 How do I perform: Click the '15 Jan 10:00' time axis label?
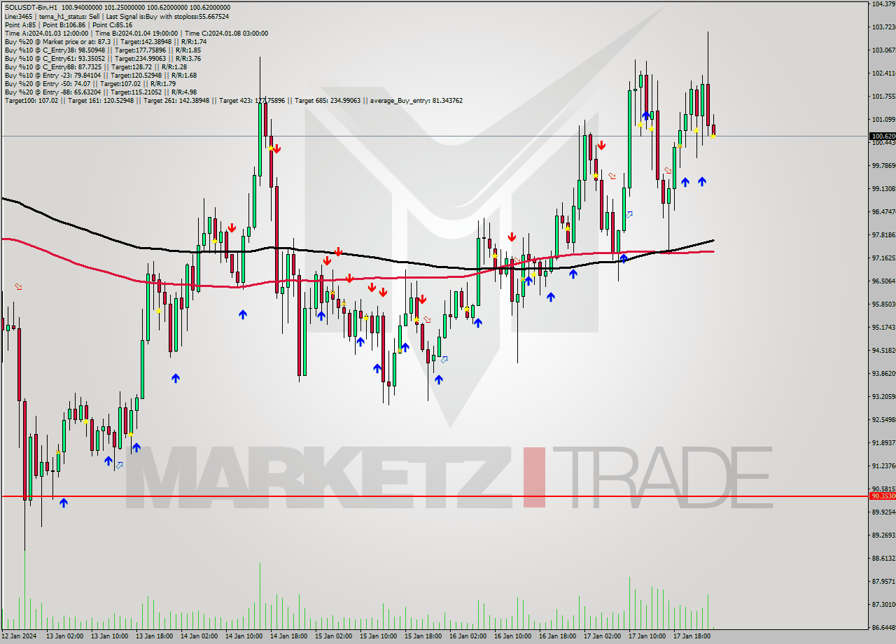tap(377, 636)
